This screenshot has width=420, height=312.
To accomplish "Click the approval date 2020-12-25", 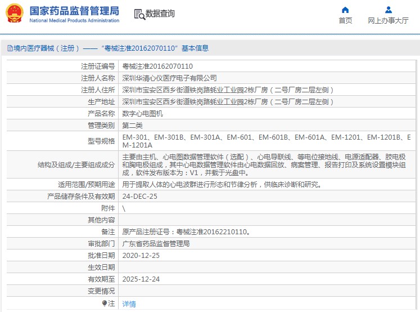I will (141, 256).
